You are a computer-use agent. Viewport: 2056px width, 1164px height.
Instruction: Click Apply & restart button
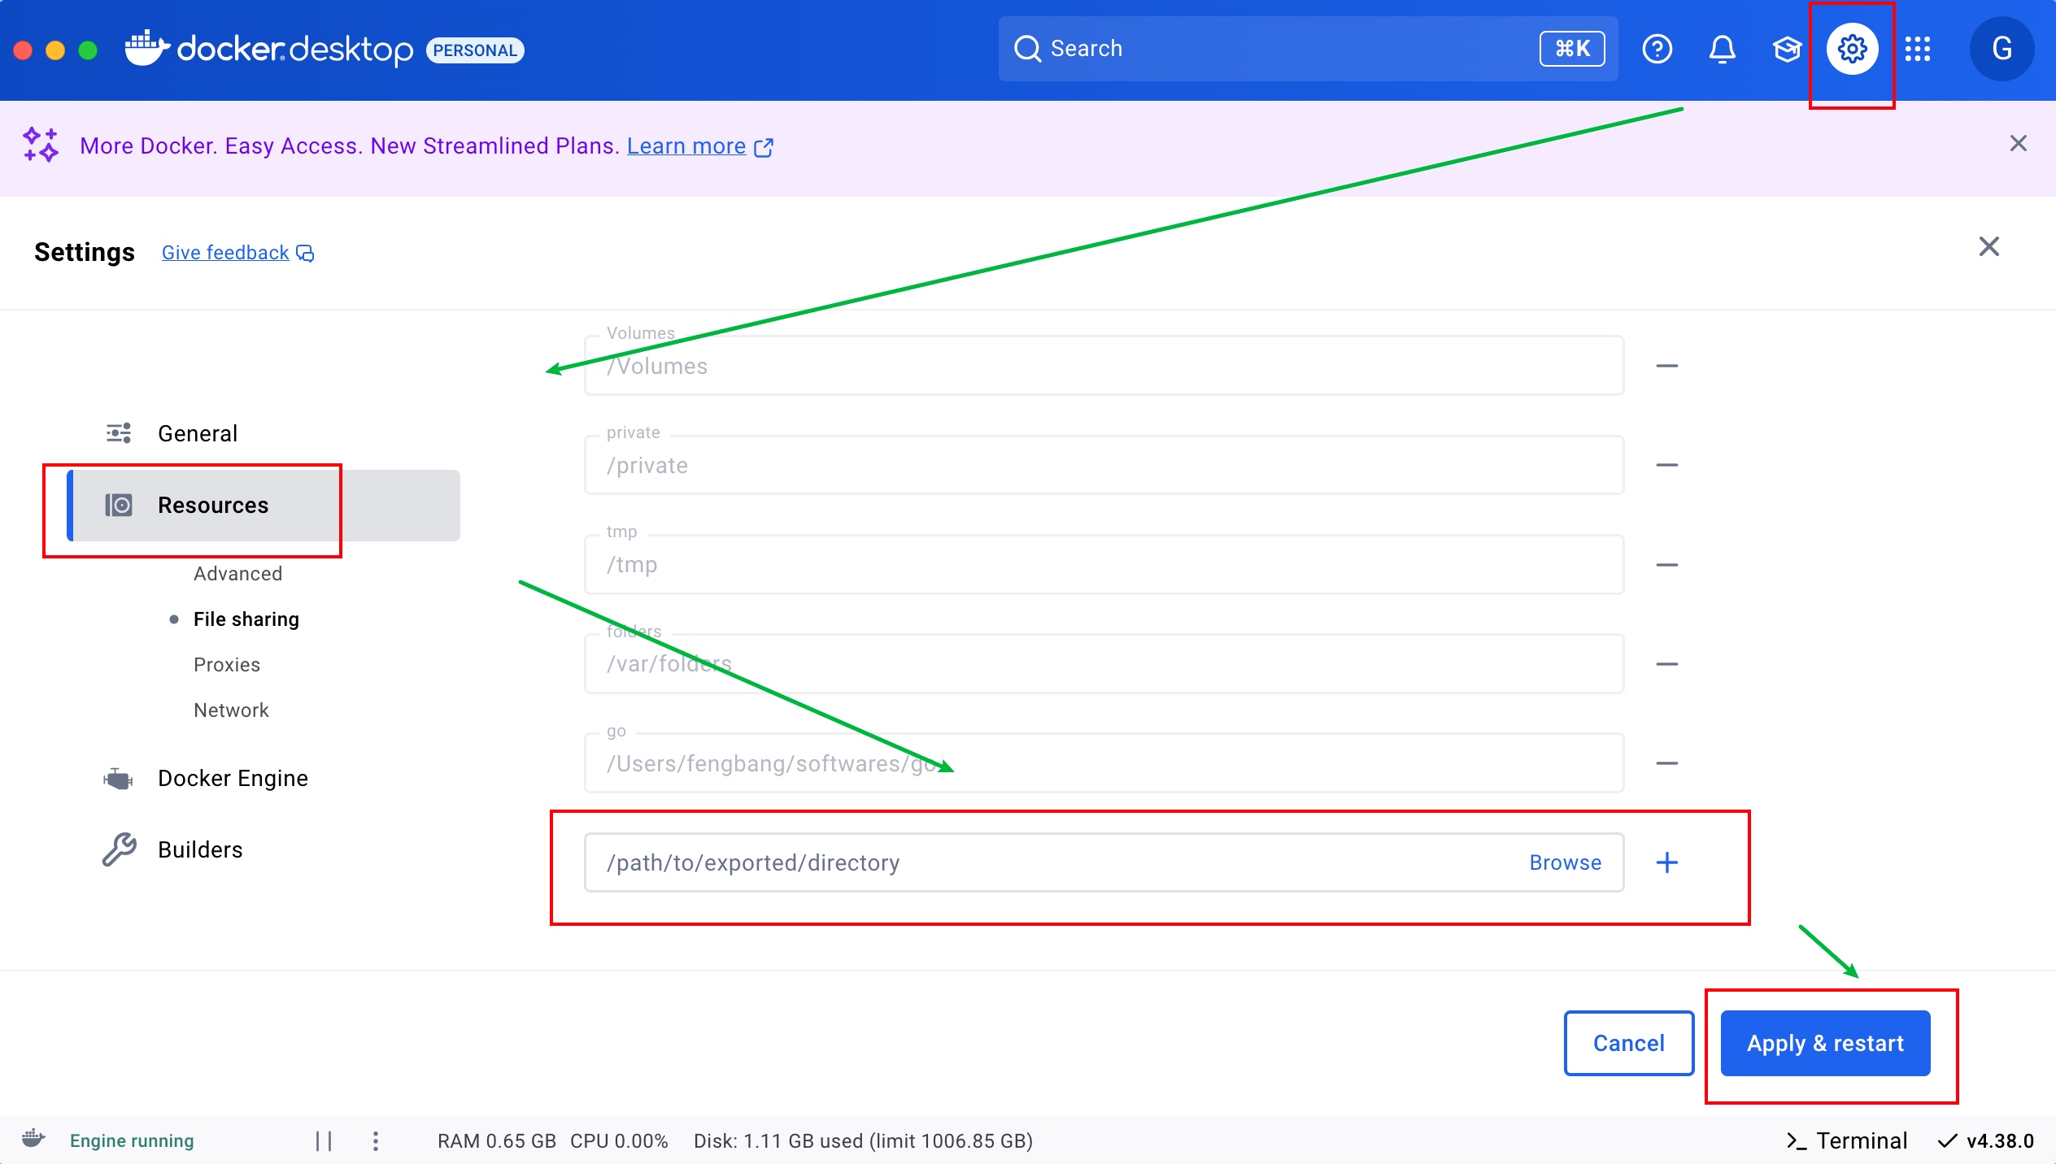pos(1825,1043)
